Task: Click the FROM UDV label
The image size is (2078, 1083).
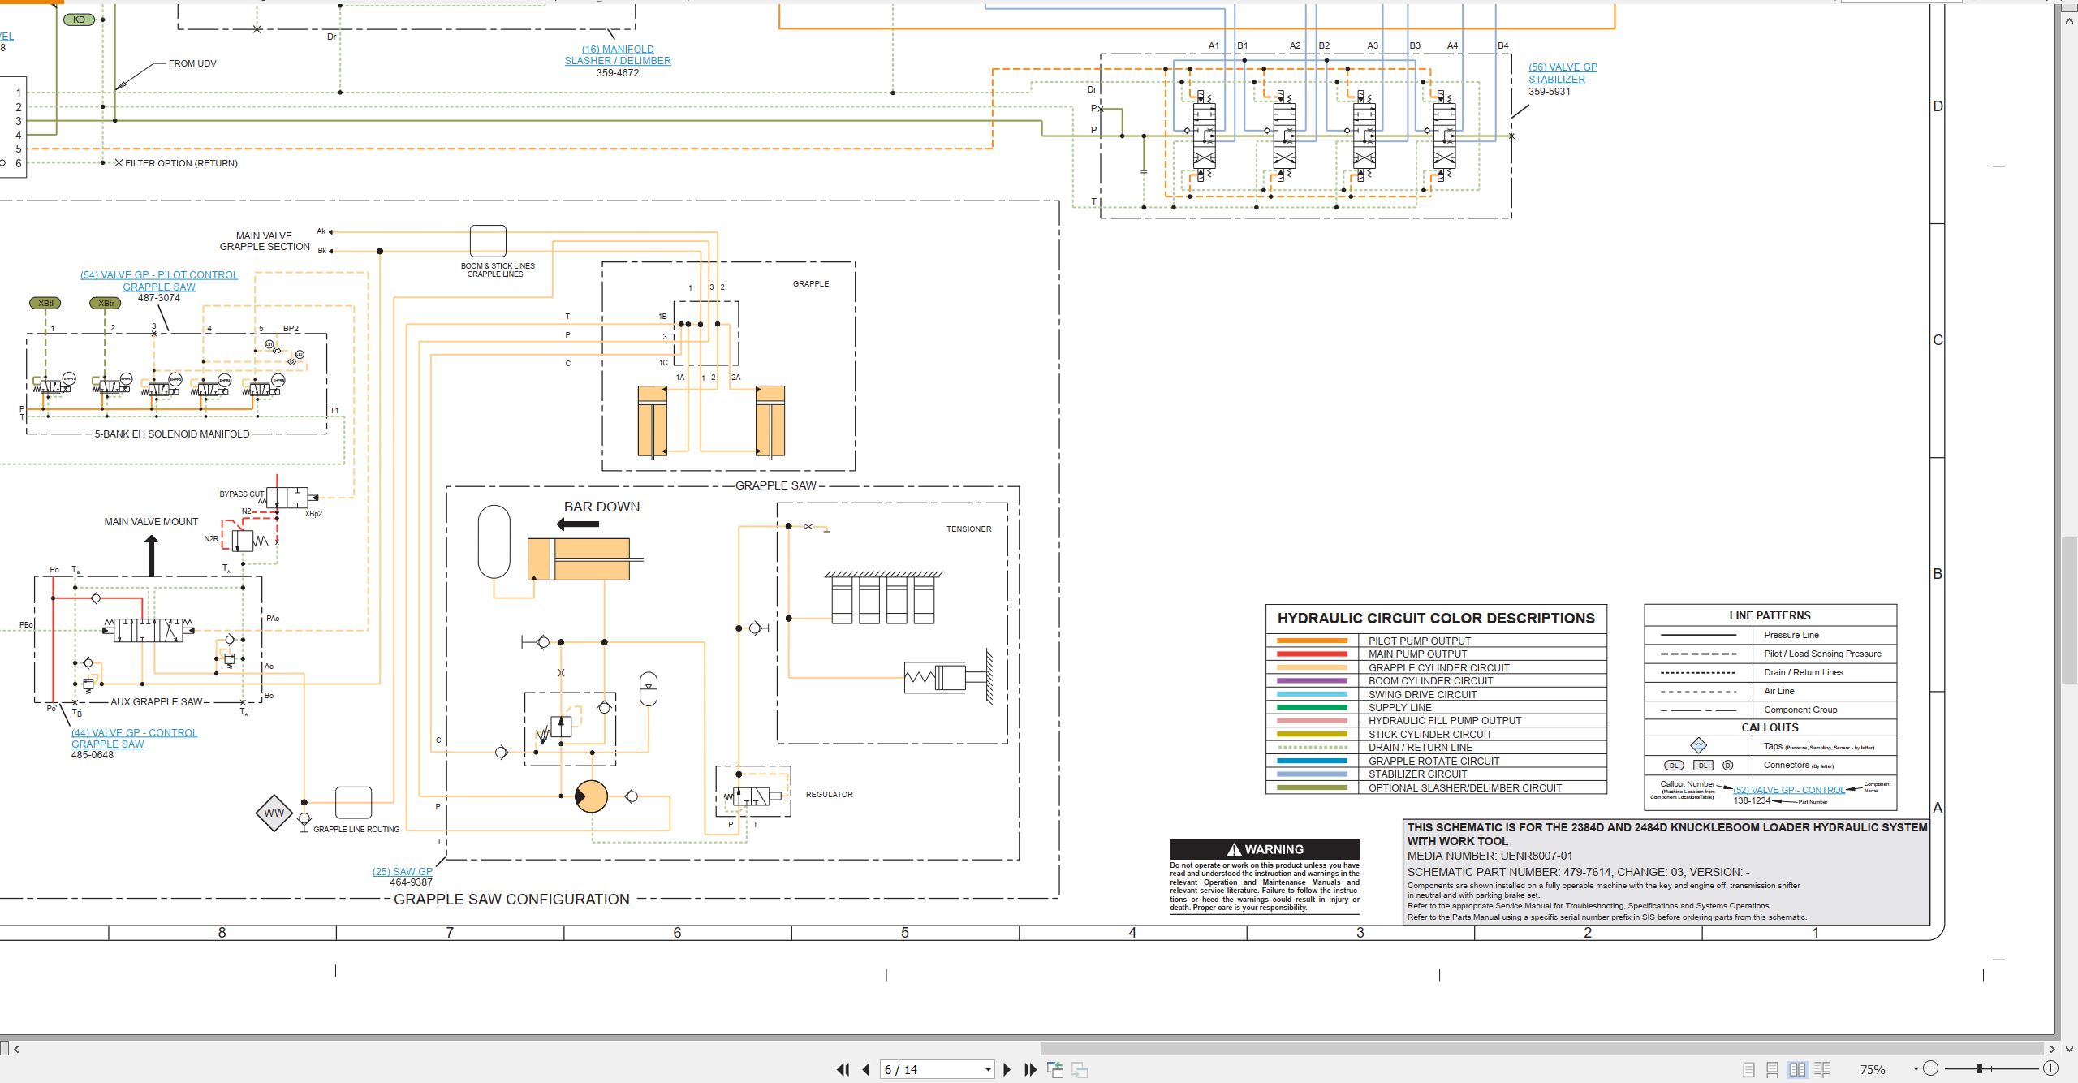Action: 192,63
